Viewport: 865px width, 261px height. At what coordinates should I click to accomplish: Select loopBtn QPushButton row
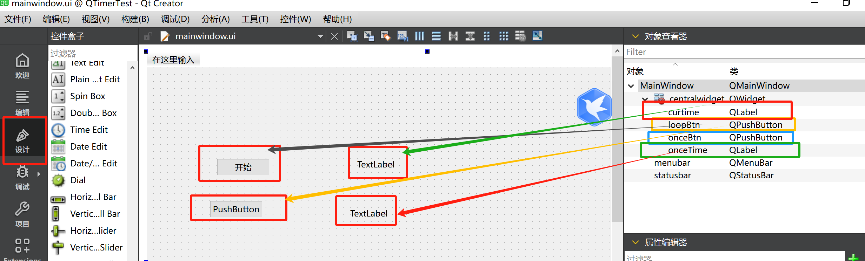(x=744, y=125)
